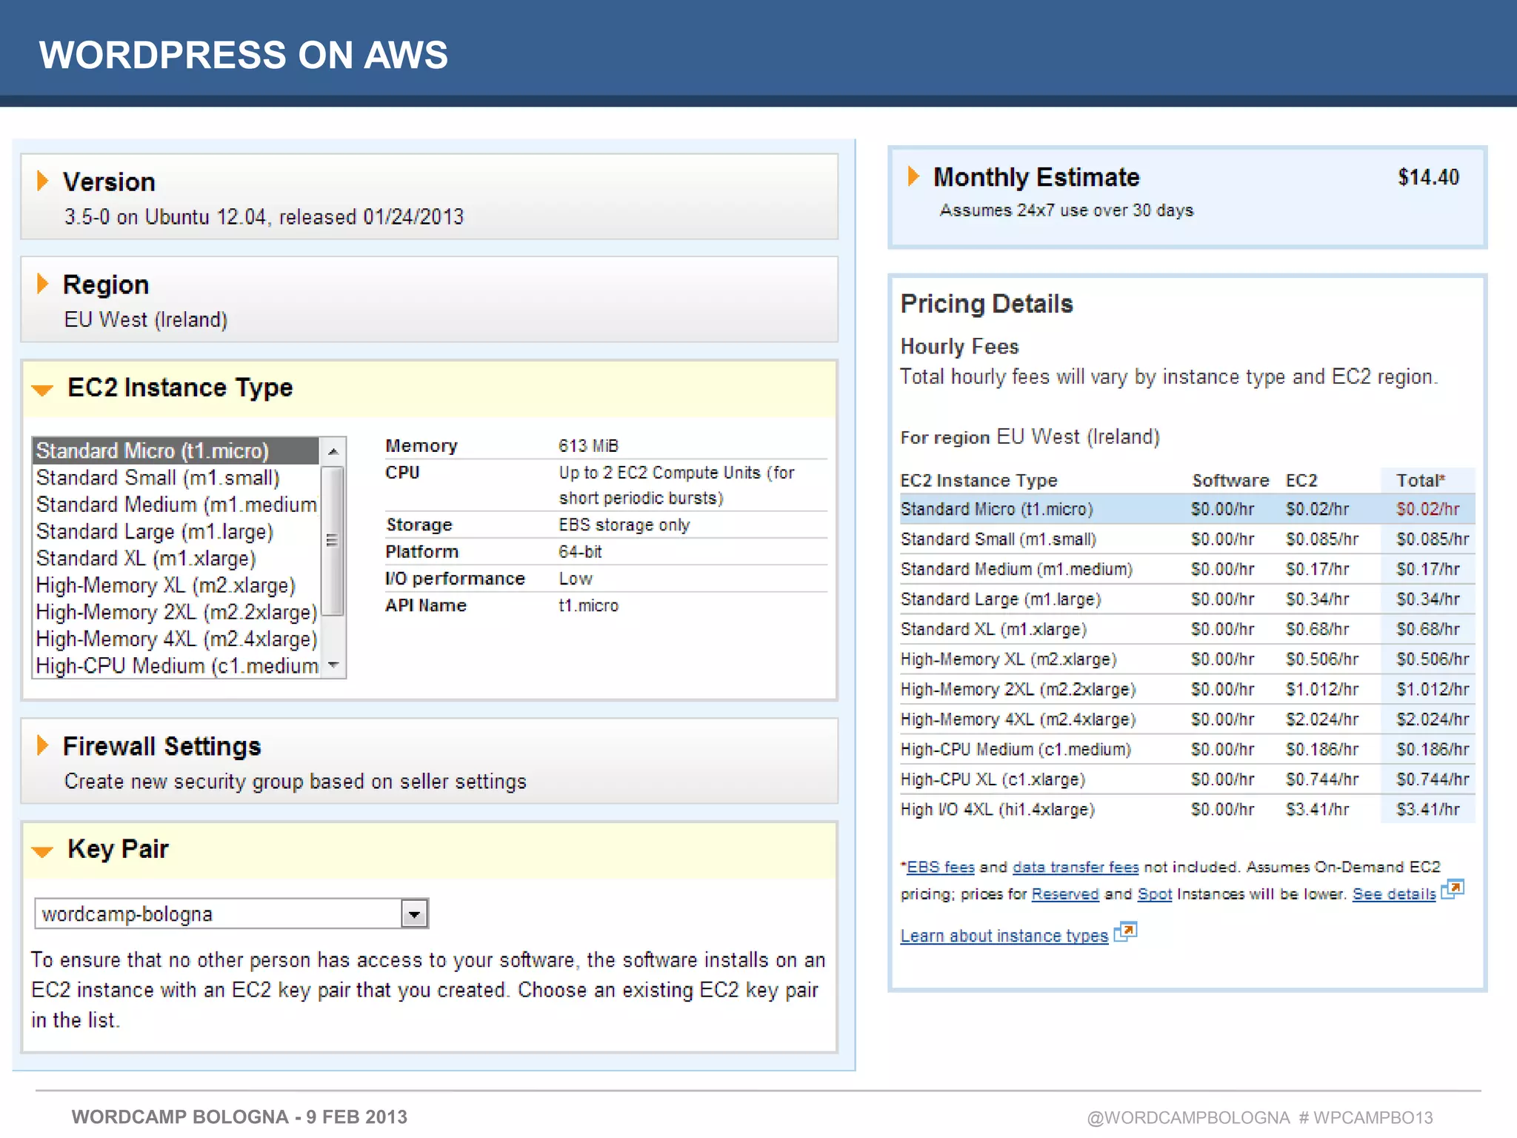The height and width of the screenshot is (1138, 1517).
Task: Collapse the Key Pair section arrow
Action: tap(43, 851)
